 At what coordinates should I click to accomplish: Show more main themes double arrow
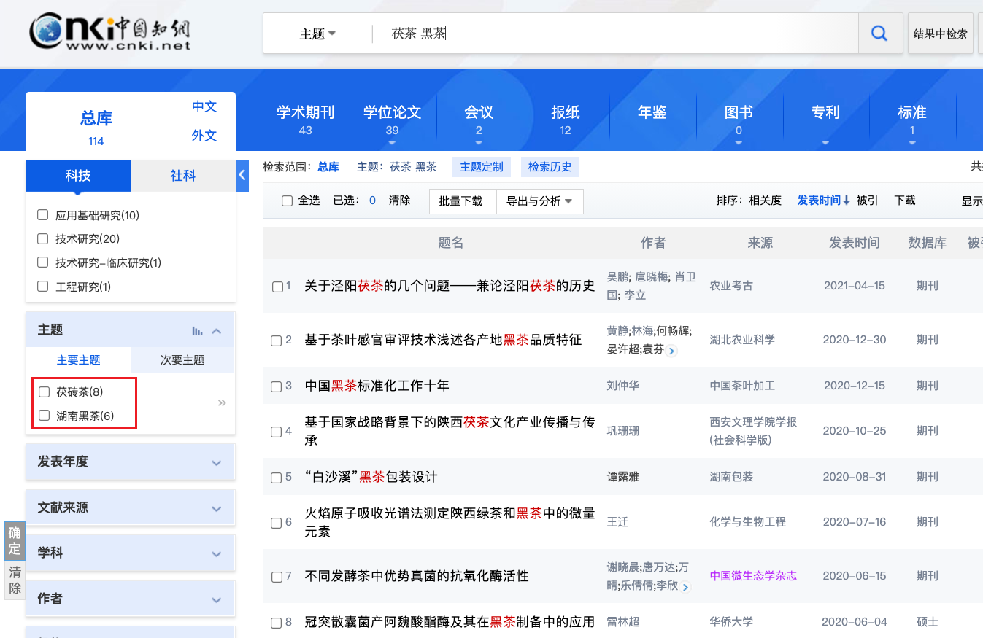222,402
